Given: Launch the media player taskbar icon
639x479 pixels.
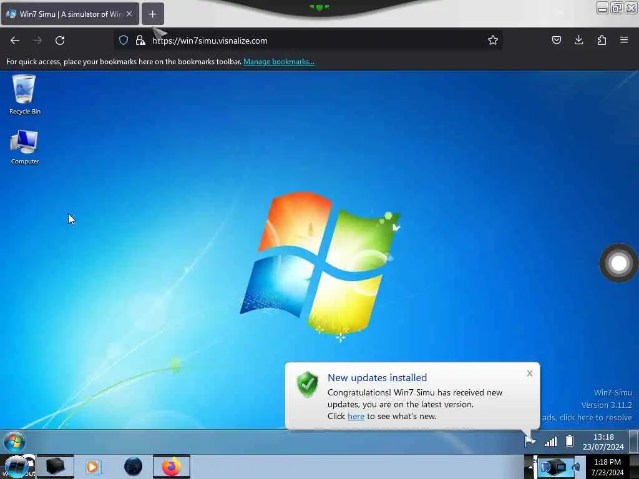Looking at the screenshot, I should (x=92, y=467).
